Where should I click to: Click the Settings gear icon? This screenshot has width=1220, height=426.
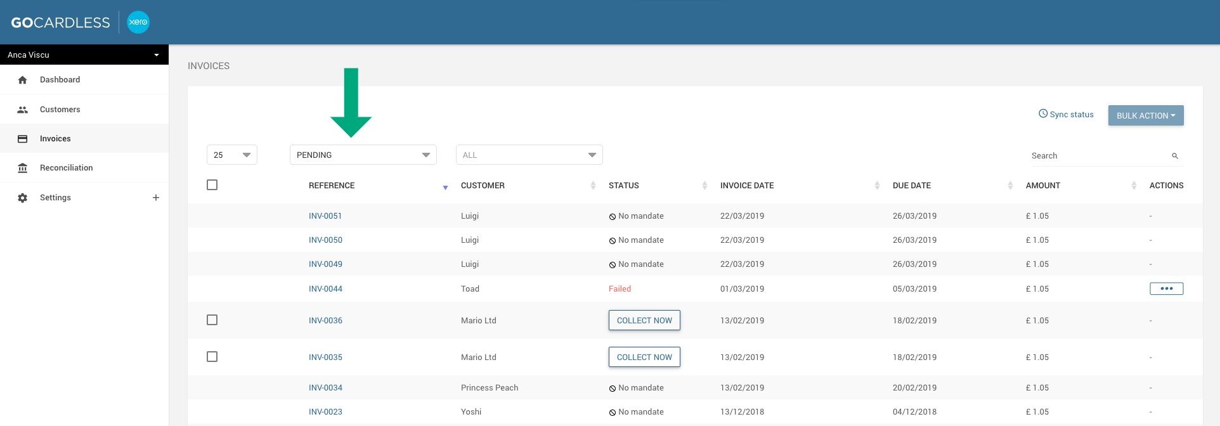[23, 198]
